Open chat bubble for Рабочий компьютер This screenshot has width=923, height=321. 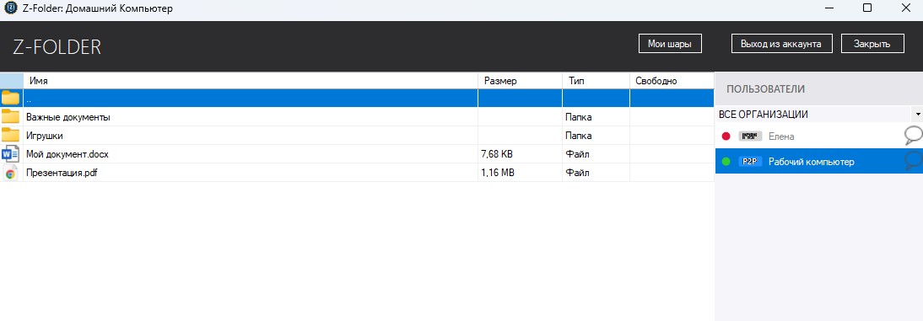click(913, 160)
